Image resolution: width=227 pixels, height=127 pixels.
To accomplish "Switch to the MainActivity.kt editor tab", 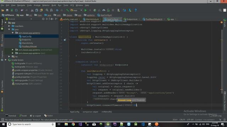I will 92,19.
